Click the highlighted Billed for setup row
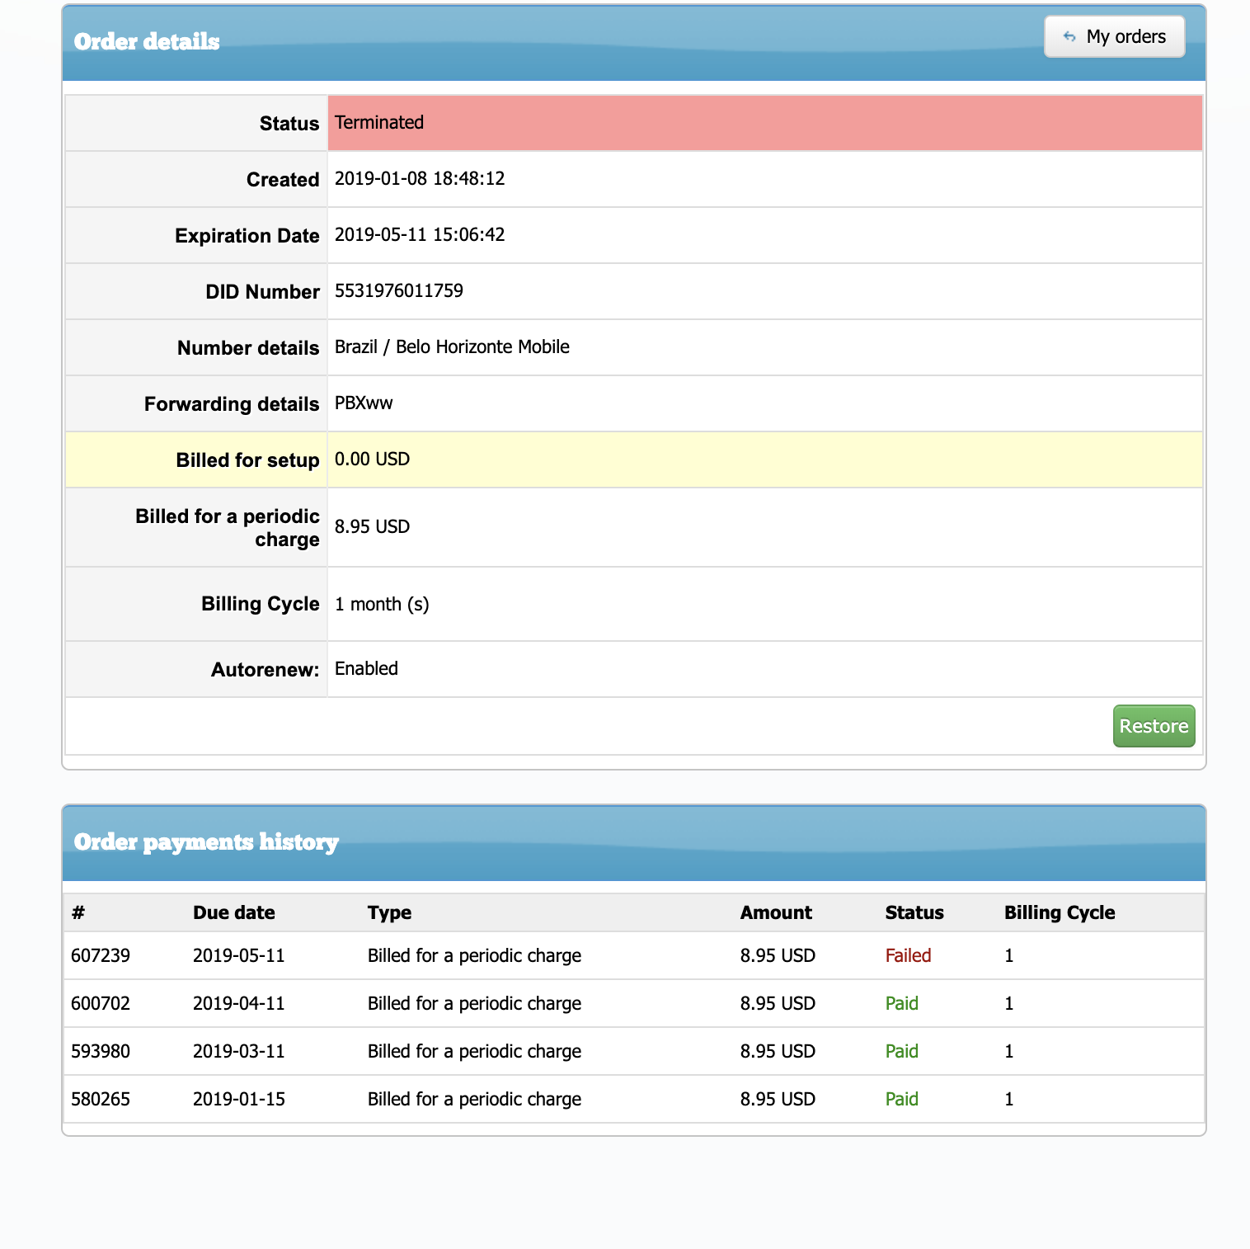Screen dimensions: 1250x1249 coord(633,460)
